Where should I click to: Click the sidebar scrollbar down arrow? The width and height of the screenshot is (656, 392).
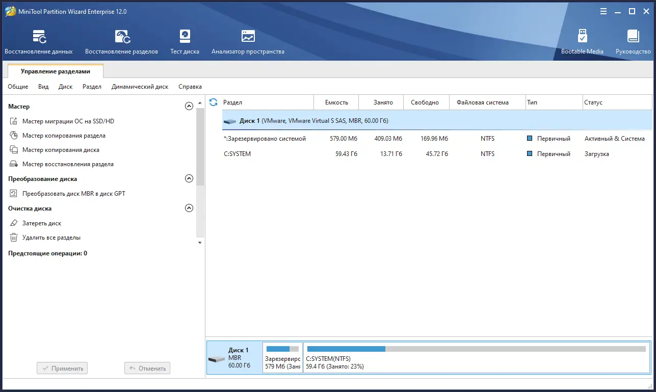click(199, 242)
